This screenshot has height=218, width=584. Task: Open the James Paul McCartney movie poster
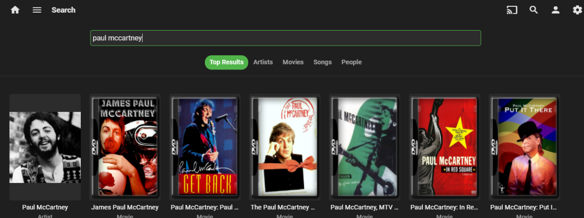coord(125,147)
